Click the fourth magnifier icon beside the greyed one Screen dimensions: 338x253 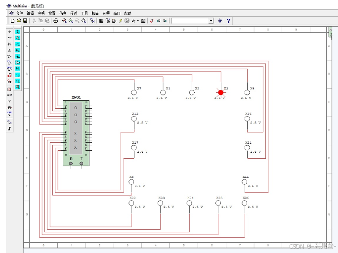(x=84, y=21)
